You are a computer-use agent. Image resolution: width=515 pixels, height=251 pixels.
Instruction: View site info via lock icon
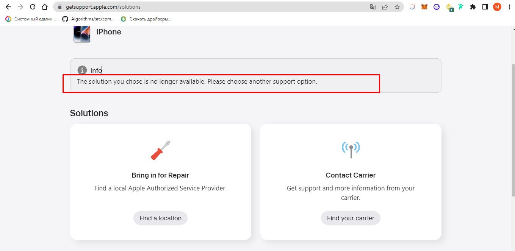[x=59, y=7]
